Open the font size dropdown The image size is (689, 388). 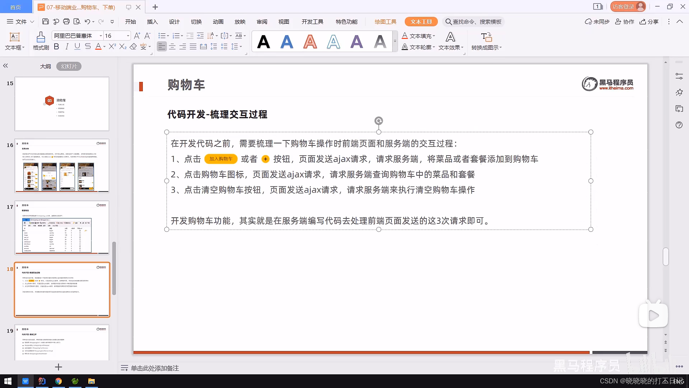tap(128, 36)
